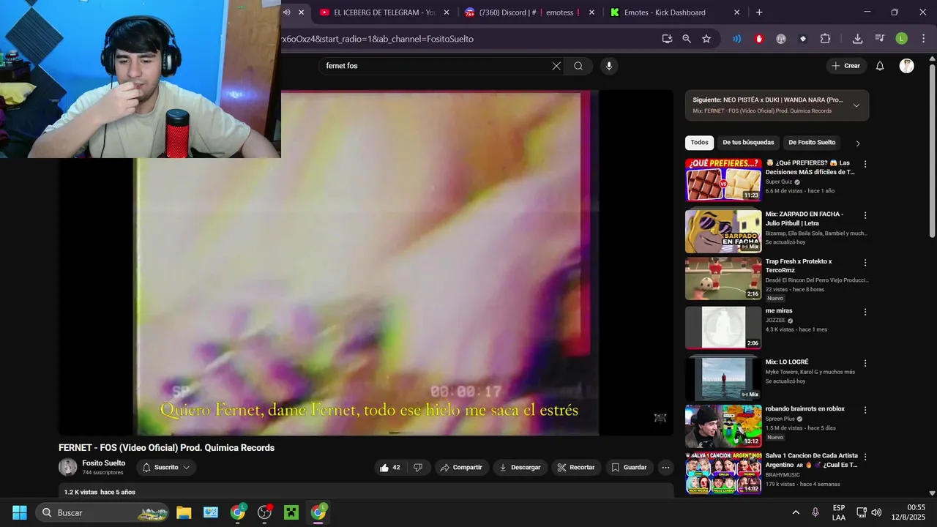This screenshot has width=937, height=527.
Task: Open the Chrome extensions puzzle icon
Action: click(825, 39)
